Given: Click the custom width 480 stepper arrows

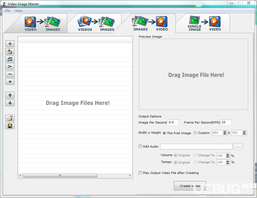Looking at the screenshot, I should pos(224,133).
